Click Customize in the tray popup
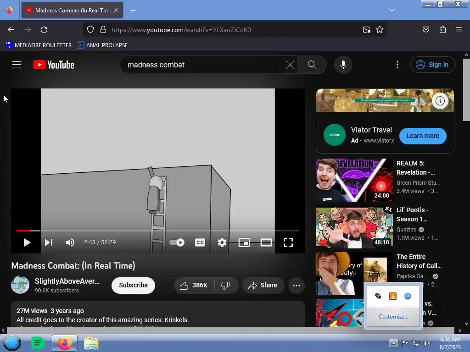 click(393, 317)
